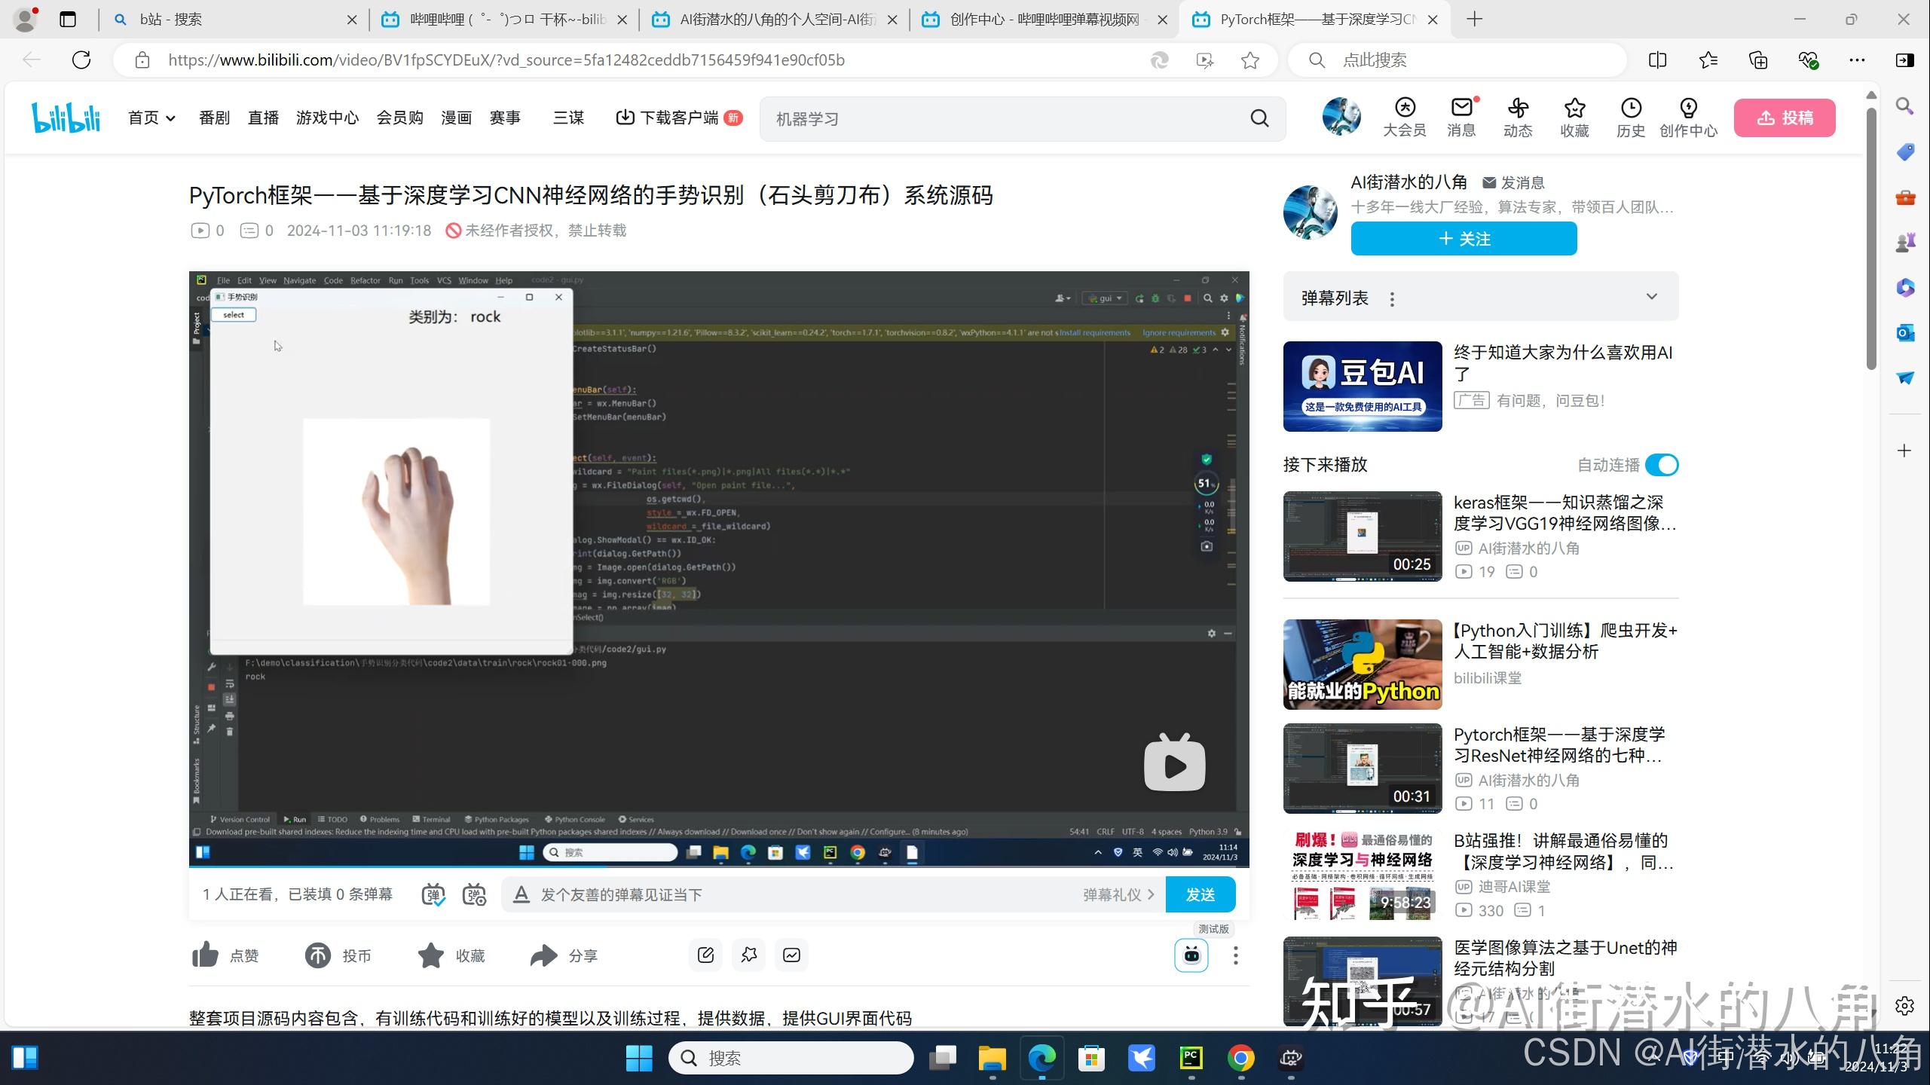Open the keras框架 VGG19 video thumbnail
Image resolution: width=1930 pixels, height=1085 pixels.
[x=1363, y=536]
